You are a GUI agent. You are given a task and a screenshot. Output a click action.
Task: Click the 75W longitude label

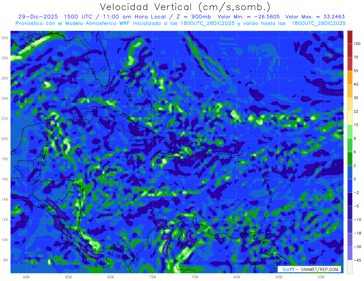(x=153, y=277)
